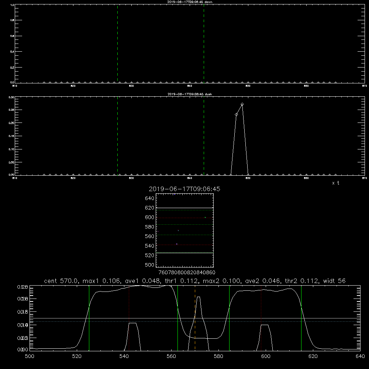Click the '540' label on the bottom plot x axis
The height and width of the screenshot is (369, 369).
point(124,356)
